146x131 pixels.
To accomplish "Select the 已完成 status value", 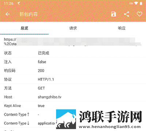I will tap(43, 53).
